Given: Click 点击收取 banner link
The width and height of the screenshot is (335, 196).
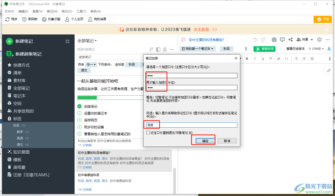Looking at the screenshot, I should pyautogui.click(x=201, y=30).
